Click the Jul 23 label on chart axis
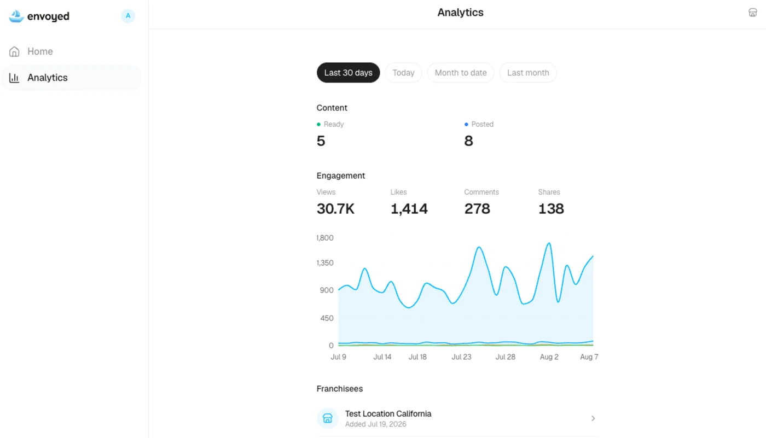Image resolution: width=766 pixels, height=438 pixels. click(x=461, y=357)
